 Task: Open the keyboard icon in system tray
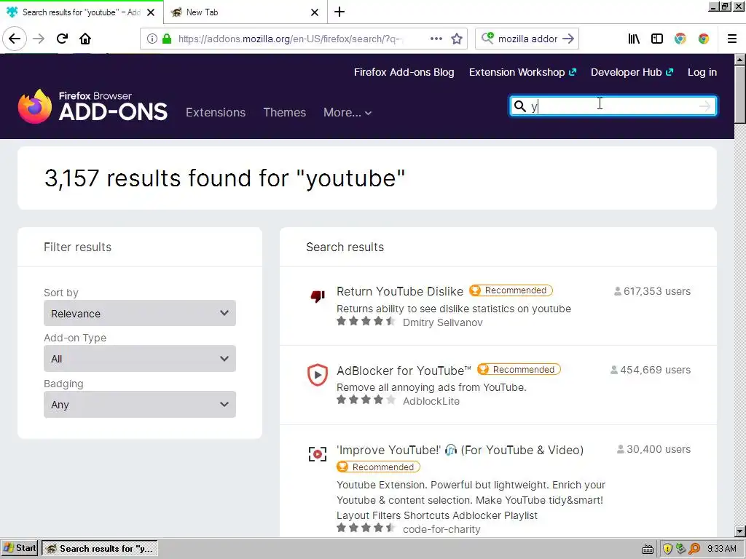coord(647,549)
